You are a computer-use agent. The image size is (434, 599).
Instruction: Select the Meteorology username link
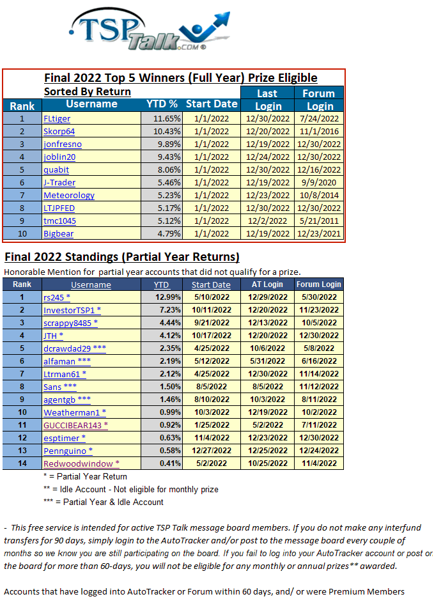pos(69,195)
